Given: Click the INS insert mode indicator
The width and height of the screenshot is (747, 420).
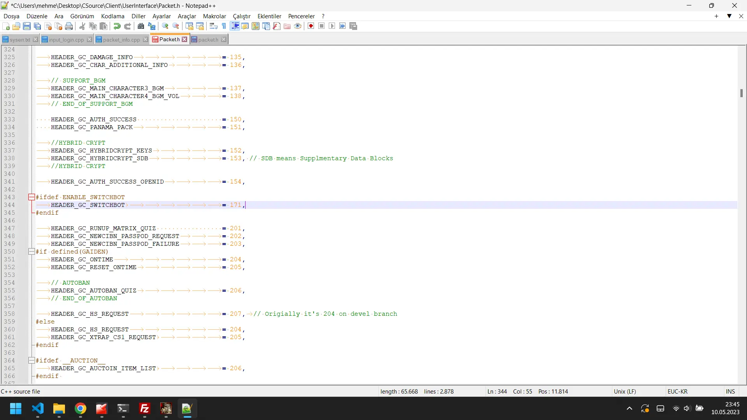Looking at the screenshot, I should click(x=730, y=392).
